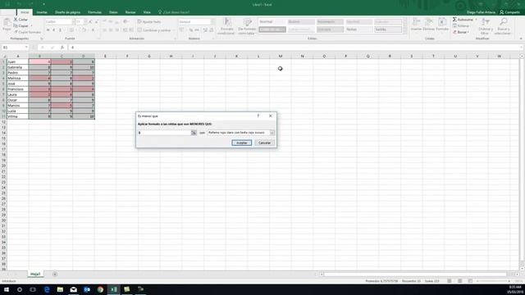Open Dar formato como tabla
The height and width of the screenshot is (295, 525).
click(x=247, y=25)
